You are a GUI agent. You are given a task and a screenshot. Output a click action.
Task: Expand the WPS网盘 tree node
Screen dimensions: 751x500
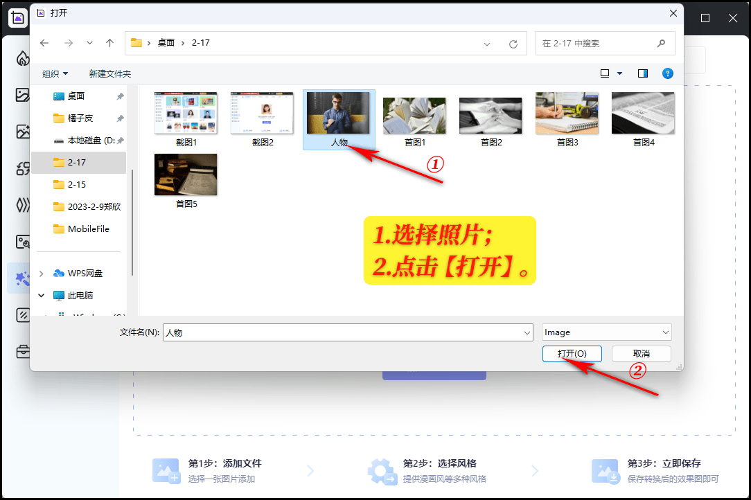[x=41, y=274]
